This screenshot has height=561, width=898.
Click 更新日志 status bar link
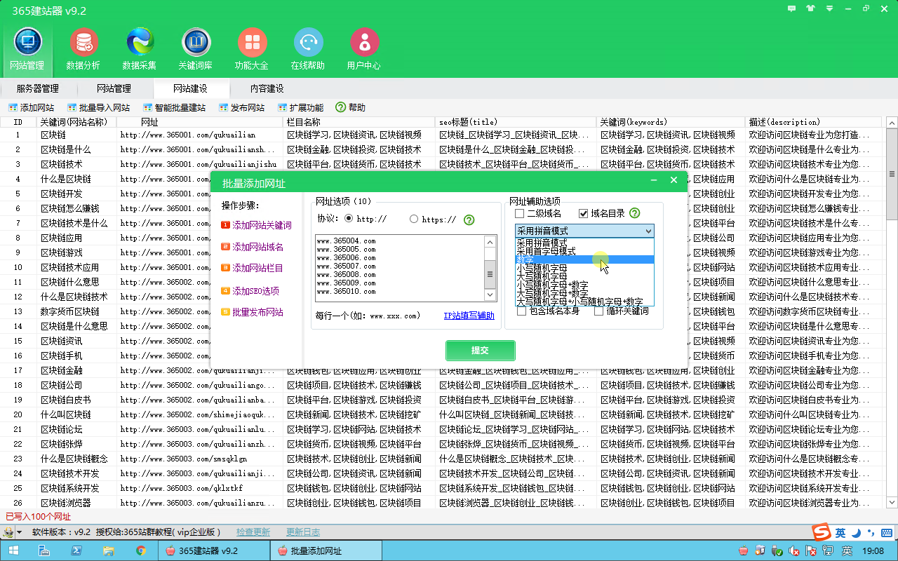tap(303, 532)
